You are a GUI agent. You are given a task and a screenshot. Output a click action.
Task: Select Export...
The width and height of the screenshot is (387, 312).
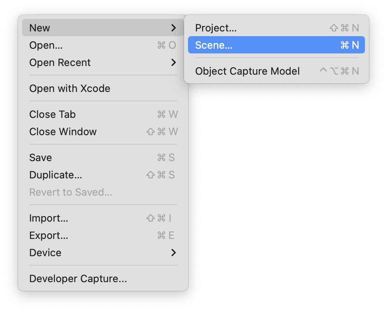tap(48, 235)
